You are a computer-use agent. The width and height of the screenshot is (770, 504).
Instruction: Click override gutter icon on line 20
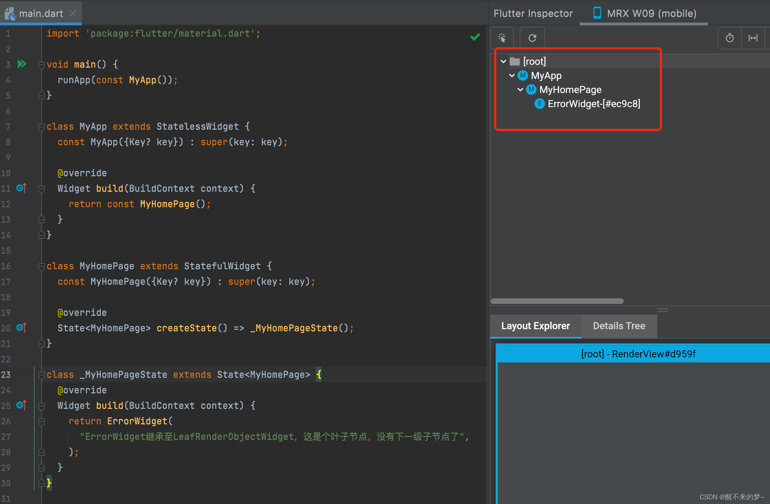click(21, 328)
